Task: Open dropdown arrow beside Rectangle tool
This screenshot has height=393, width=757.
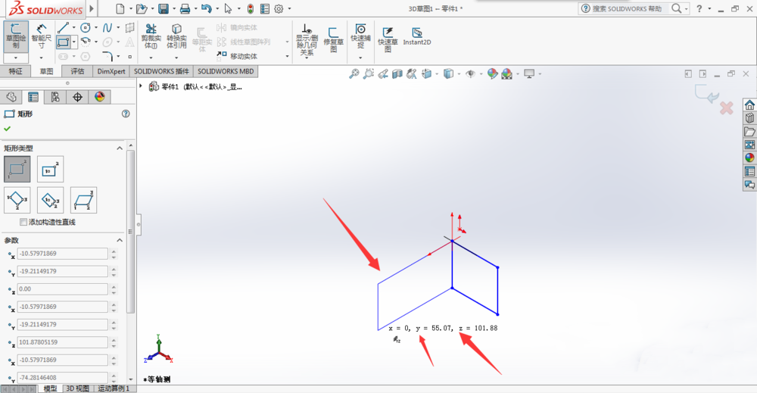Action: pos(74,42)
